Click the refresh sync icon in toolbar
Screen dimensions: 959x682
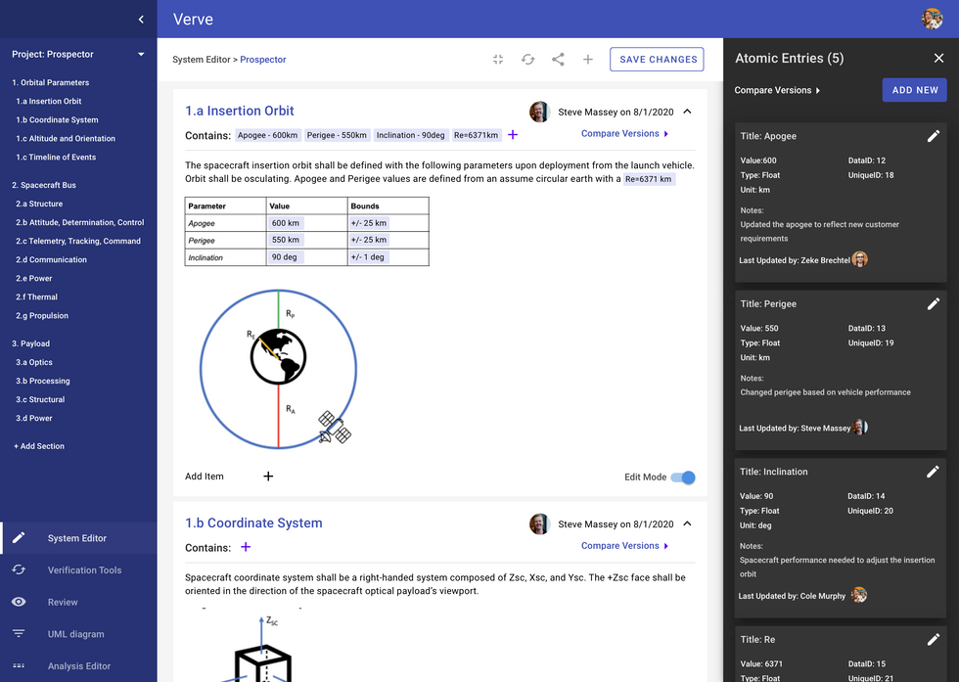pyautogui.click(x=527, y=60)
